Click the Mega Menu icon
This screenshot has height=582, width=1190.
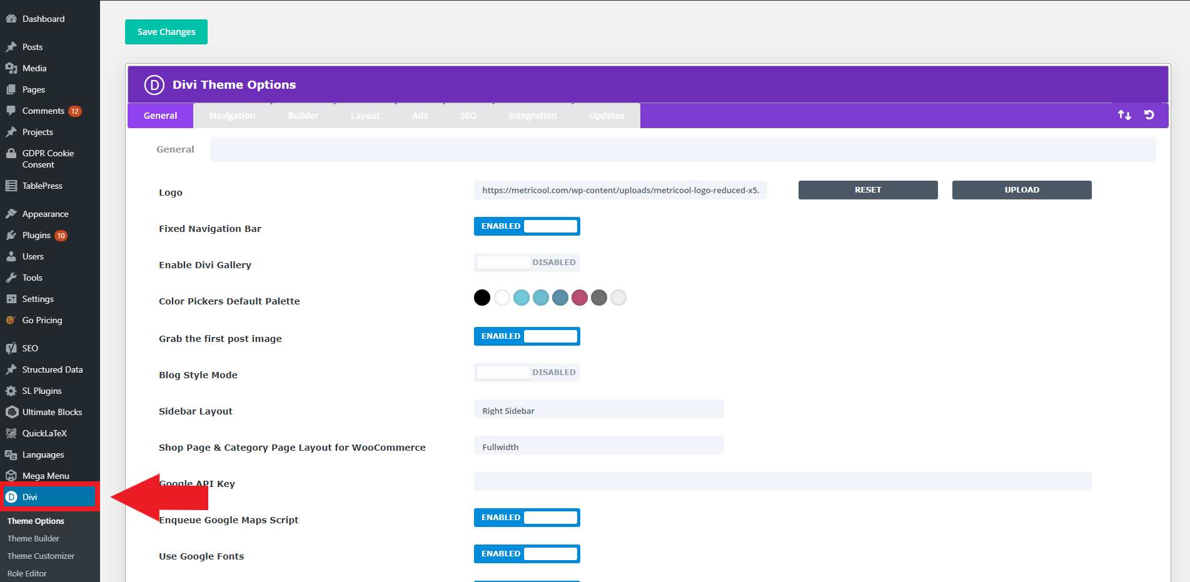pyautogui.click(x=11, y=476)
